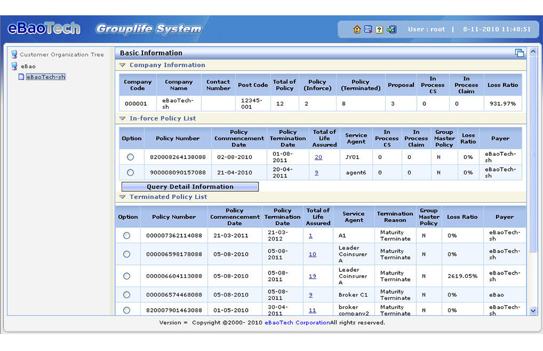The width and height of the screenshot is (543, 351).
Task: Click the Query Detail Information button
Action: coord(190,187)
